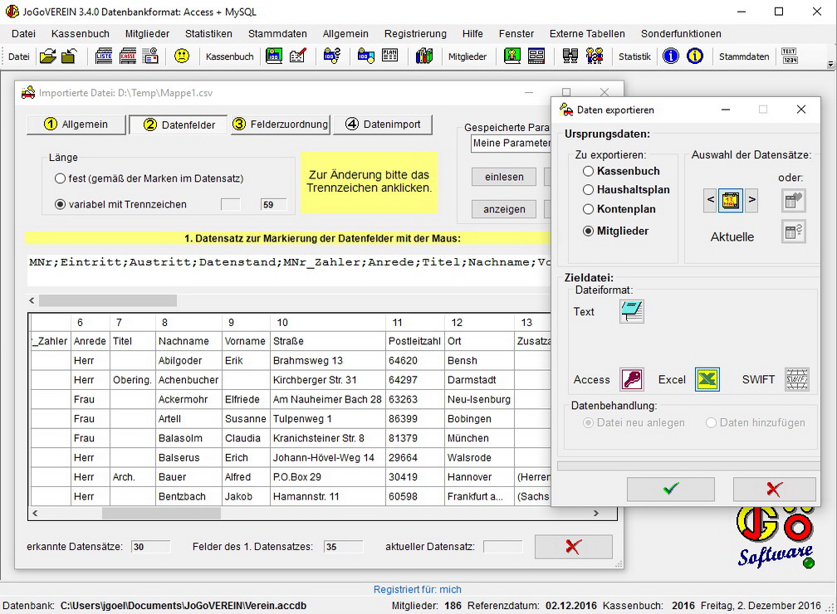Image resolution: width=837 pixels, height=614 pixels.
Task: Select the Mitglieder export radio button
Action: tap(588, 231)
